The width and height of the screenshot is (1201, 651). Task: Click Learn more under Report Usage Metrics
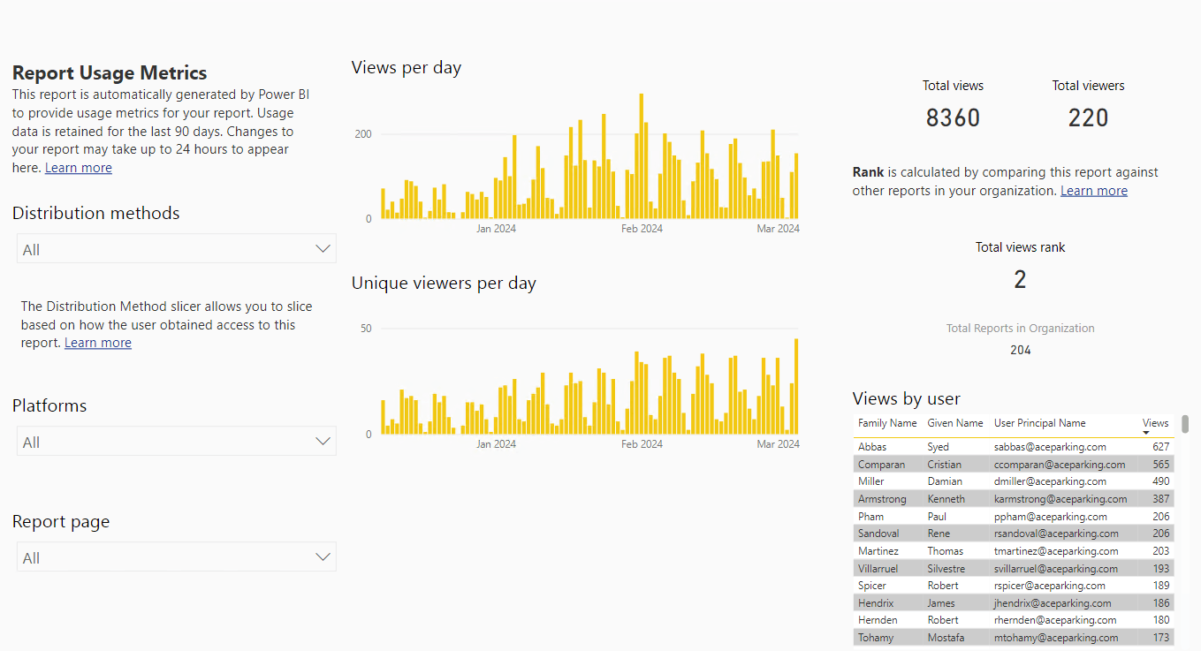[x=79, y=168]
